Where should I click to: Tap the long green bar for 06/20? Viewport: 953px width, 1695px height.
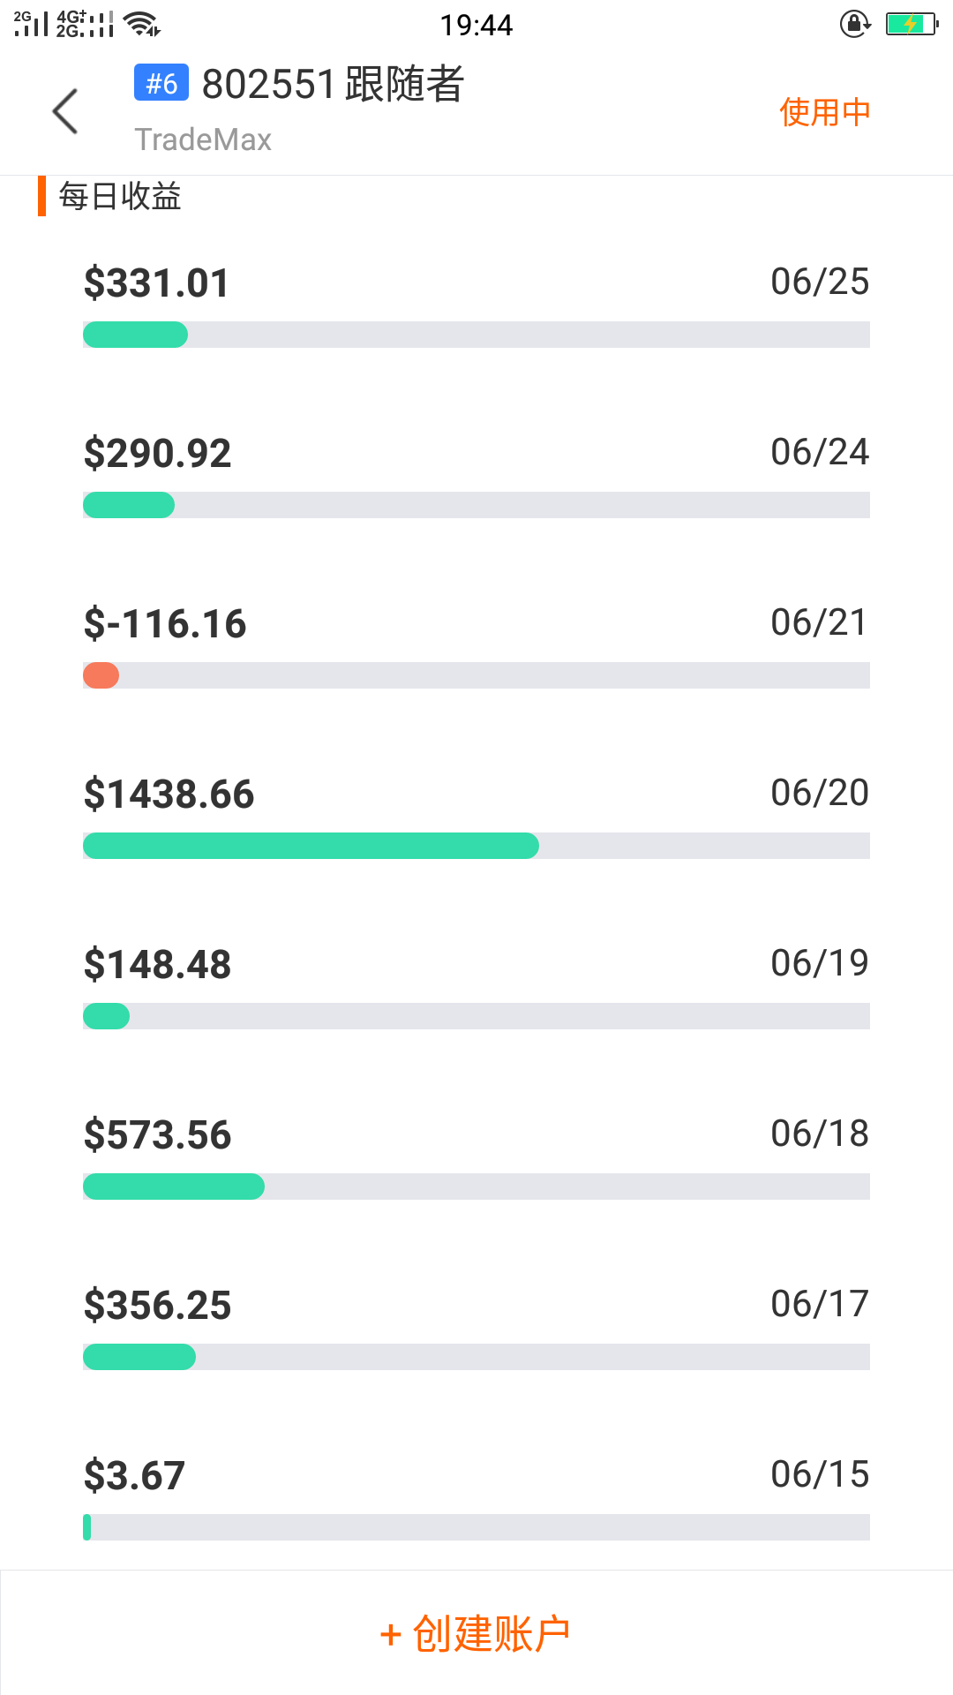tap(311, 846)
